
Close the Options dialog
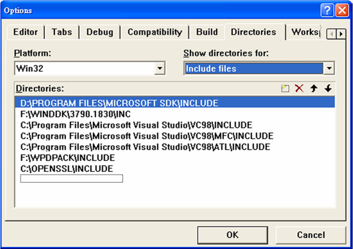tap(342, 10)
